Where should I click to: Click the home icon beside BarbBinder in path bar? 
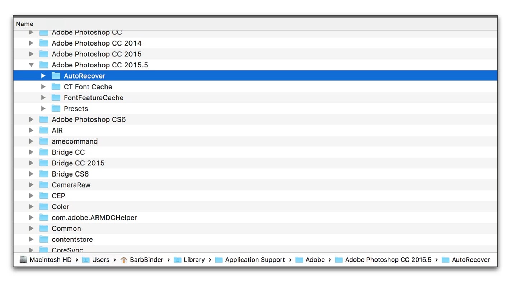point(123,259)
